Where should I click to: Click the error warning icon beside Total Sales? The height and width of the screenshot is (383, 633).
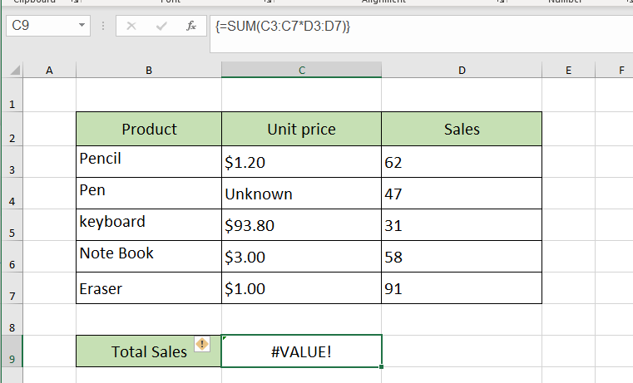coord(202,344)
